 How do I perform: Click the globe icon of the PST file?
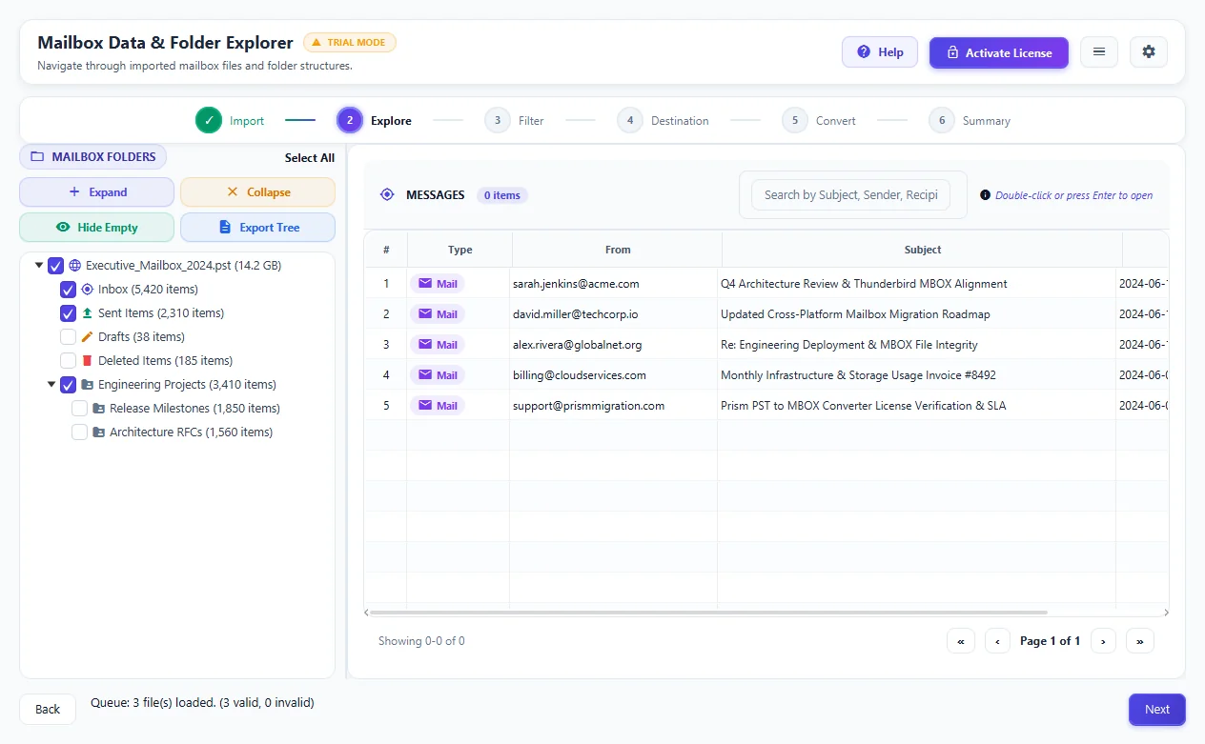[x=75, y=266]
